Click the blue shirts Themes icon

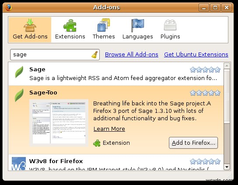104,25
